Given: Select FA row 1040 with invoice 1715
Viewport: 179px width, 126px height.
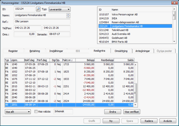Looking at the screenshot, I should click(69, 64).
